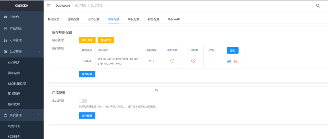Click the search magnifier icon
328x139 pixels.
pyautogui.click(x=318, y=6)
